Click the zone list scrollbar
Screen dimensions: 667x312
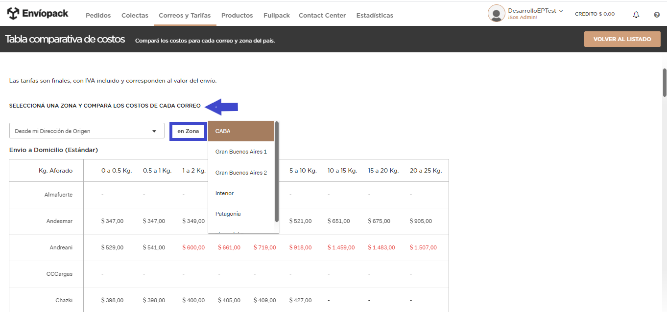coord(277,171)
